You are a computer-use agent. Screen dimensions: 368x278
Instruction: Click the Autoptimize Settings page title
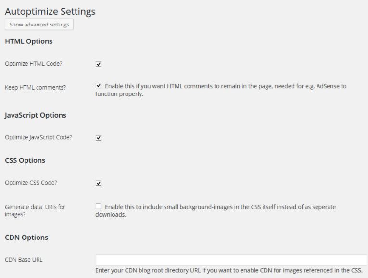point(50,11)
